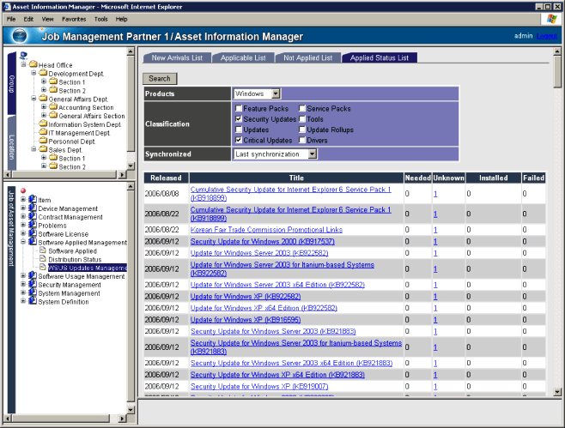The width and height of the screenshot is (565, 428).
Task: Switch to the Not Applied List tab
Action: (x=307, y=57)
